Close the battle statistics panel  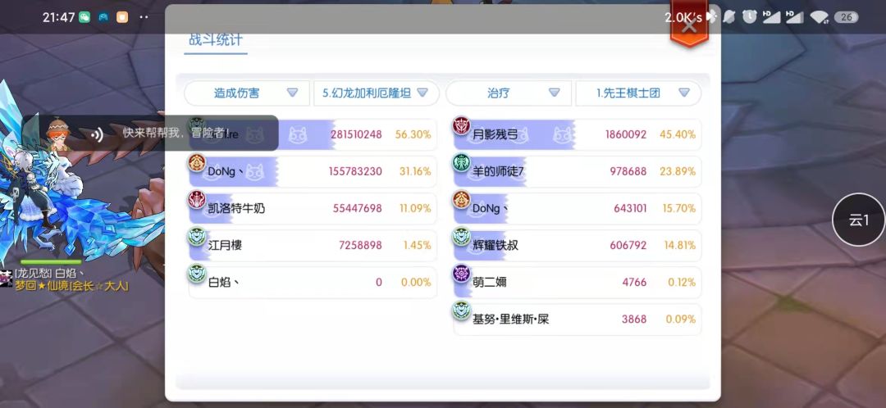click(689, 25)
